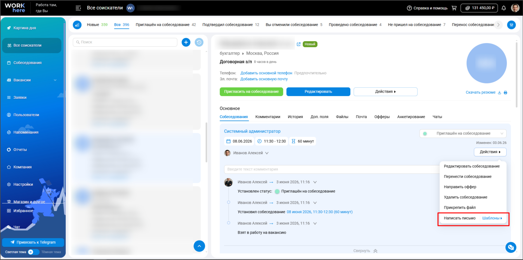This screenshot has height=260, width=523.
Task: Click the Скачать резюме link
Action: tap(481, 92)
